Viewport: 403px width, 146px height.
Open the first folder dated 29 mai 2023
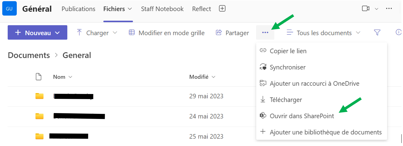pos(73,96)
